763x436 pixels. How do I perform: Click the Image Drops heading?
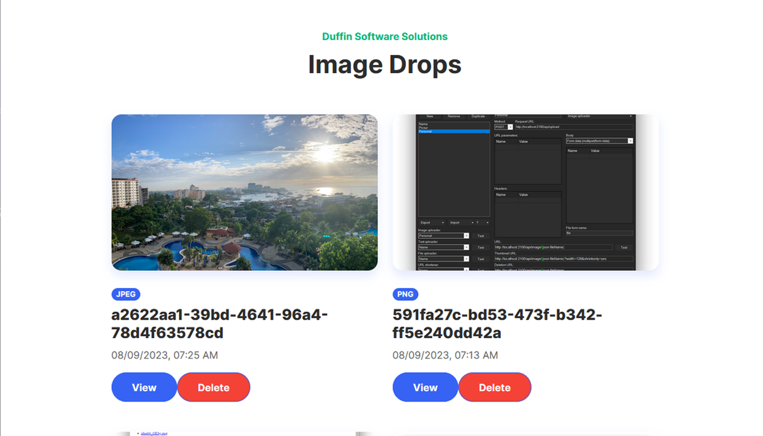pyautogui.click(x=385, y=64)
